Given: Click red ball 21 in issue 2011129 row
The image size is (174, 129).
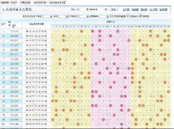Looking at the screenshot, I should click(125, 78).
